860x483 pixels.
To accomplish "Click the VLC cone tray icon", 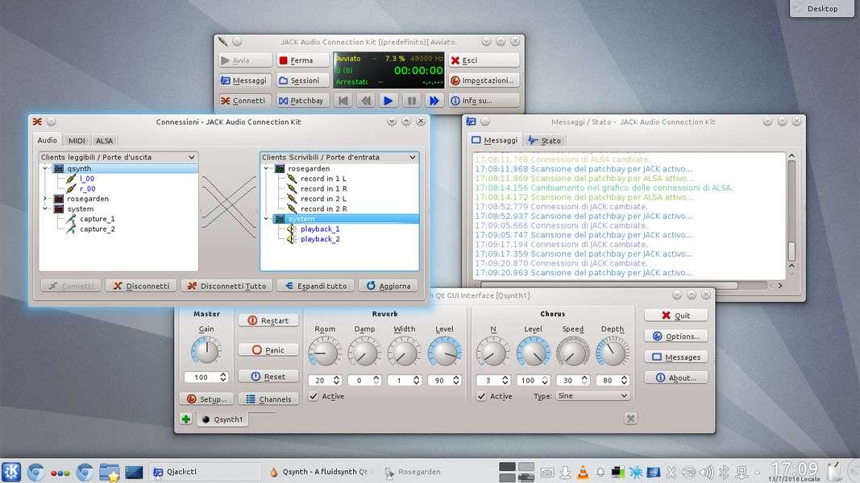I will [x=582, y=472].
